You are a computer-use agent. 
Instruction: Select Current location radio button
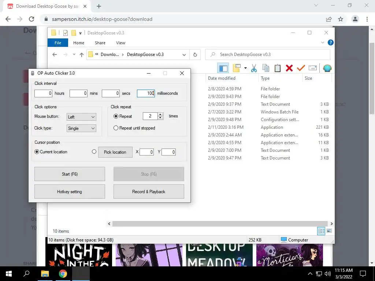(x=37, y=152)
